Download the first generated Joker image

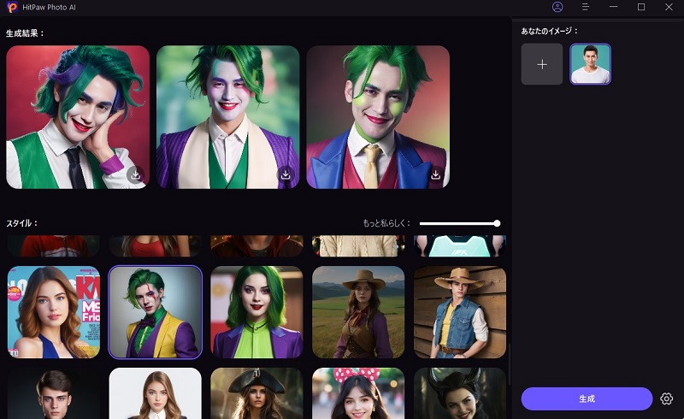click(135, 174)
